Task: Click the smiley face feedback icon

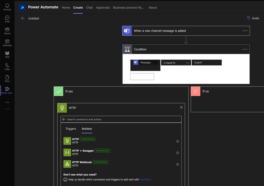Action: 65,179
